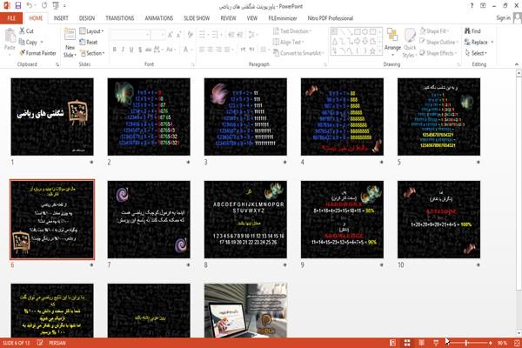Click the spell check icon in status bar
The image size is (522, 348).
(40, 343)
